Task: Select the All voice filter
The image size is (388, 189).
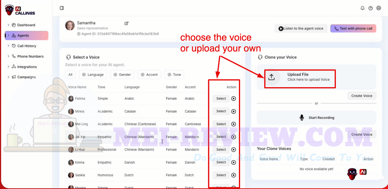Action: (x=70, y=74)
